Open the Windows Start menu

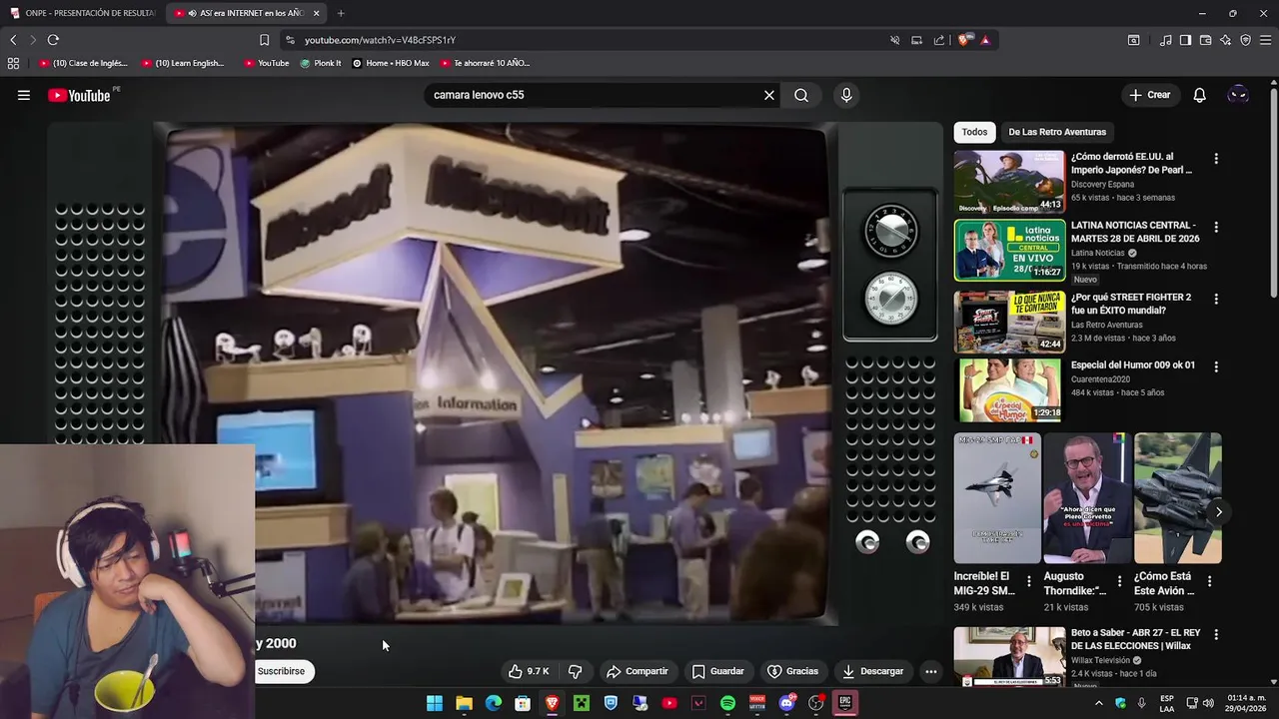click(x=435, y=703)
